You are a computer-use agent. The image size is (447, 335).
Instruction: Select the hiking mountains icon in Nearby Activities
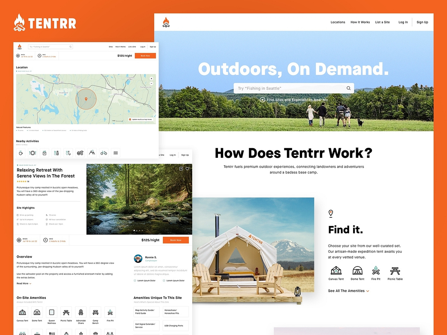pos(92,153)
